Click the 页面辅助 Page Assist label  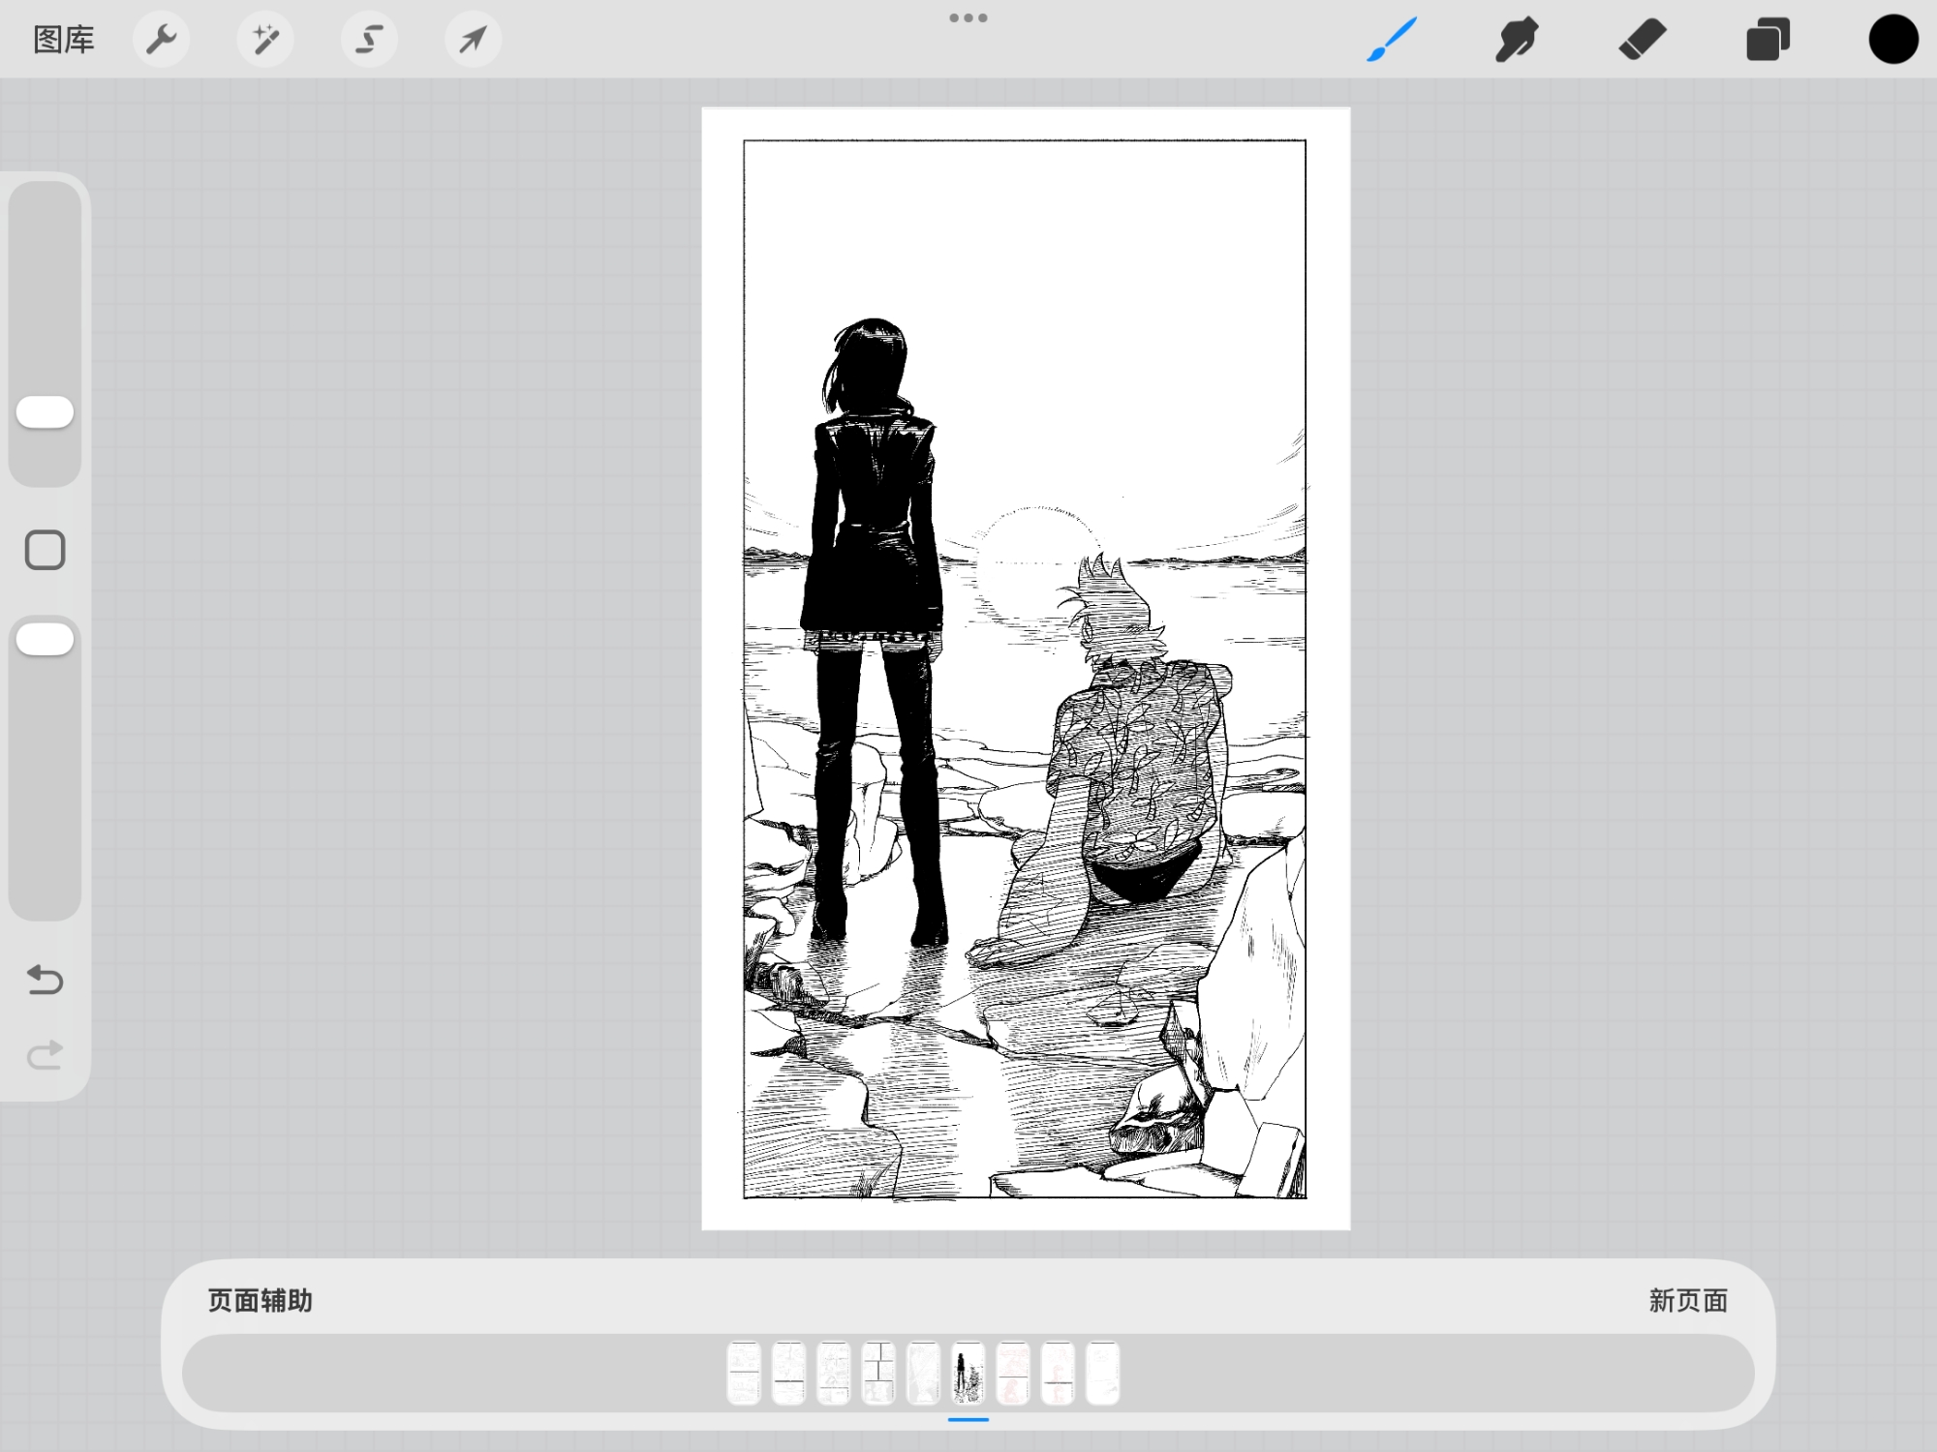tap(261, 1300)
